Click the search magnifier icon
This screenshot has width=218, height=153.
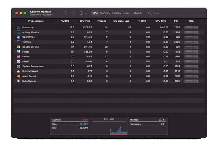tap(150, 13)
